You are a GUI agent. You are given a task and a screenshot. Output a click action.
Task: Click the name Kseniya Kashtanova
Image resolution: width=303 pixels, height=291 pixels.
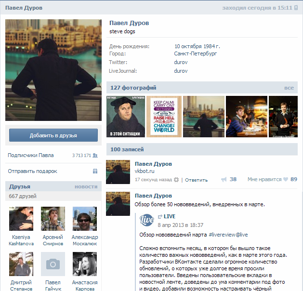click(21, 240)
